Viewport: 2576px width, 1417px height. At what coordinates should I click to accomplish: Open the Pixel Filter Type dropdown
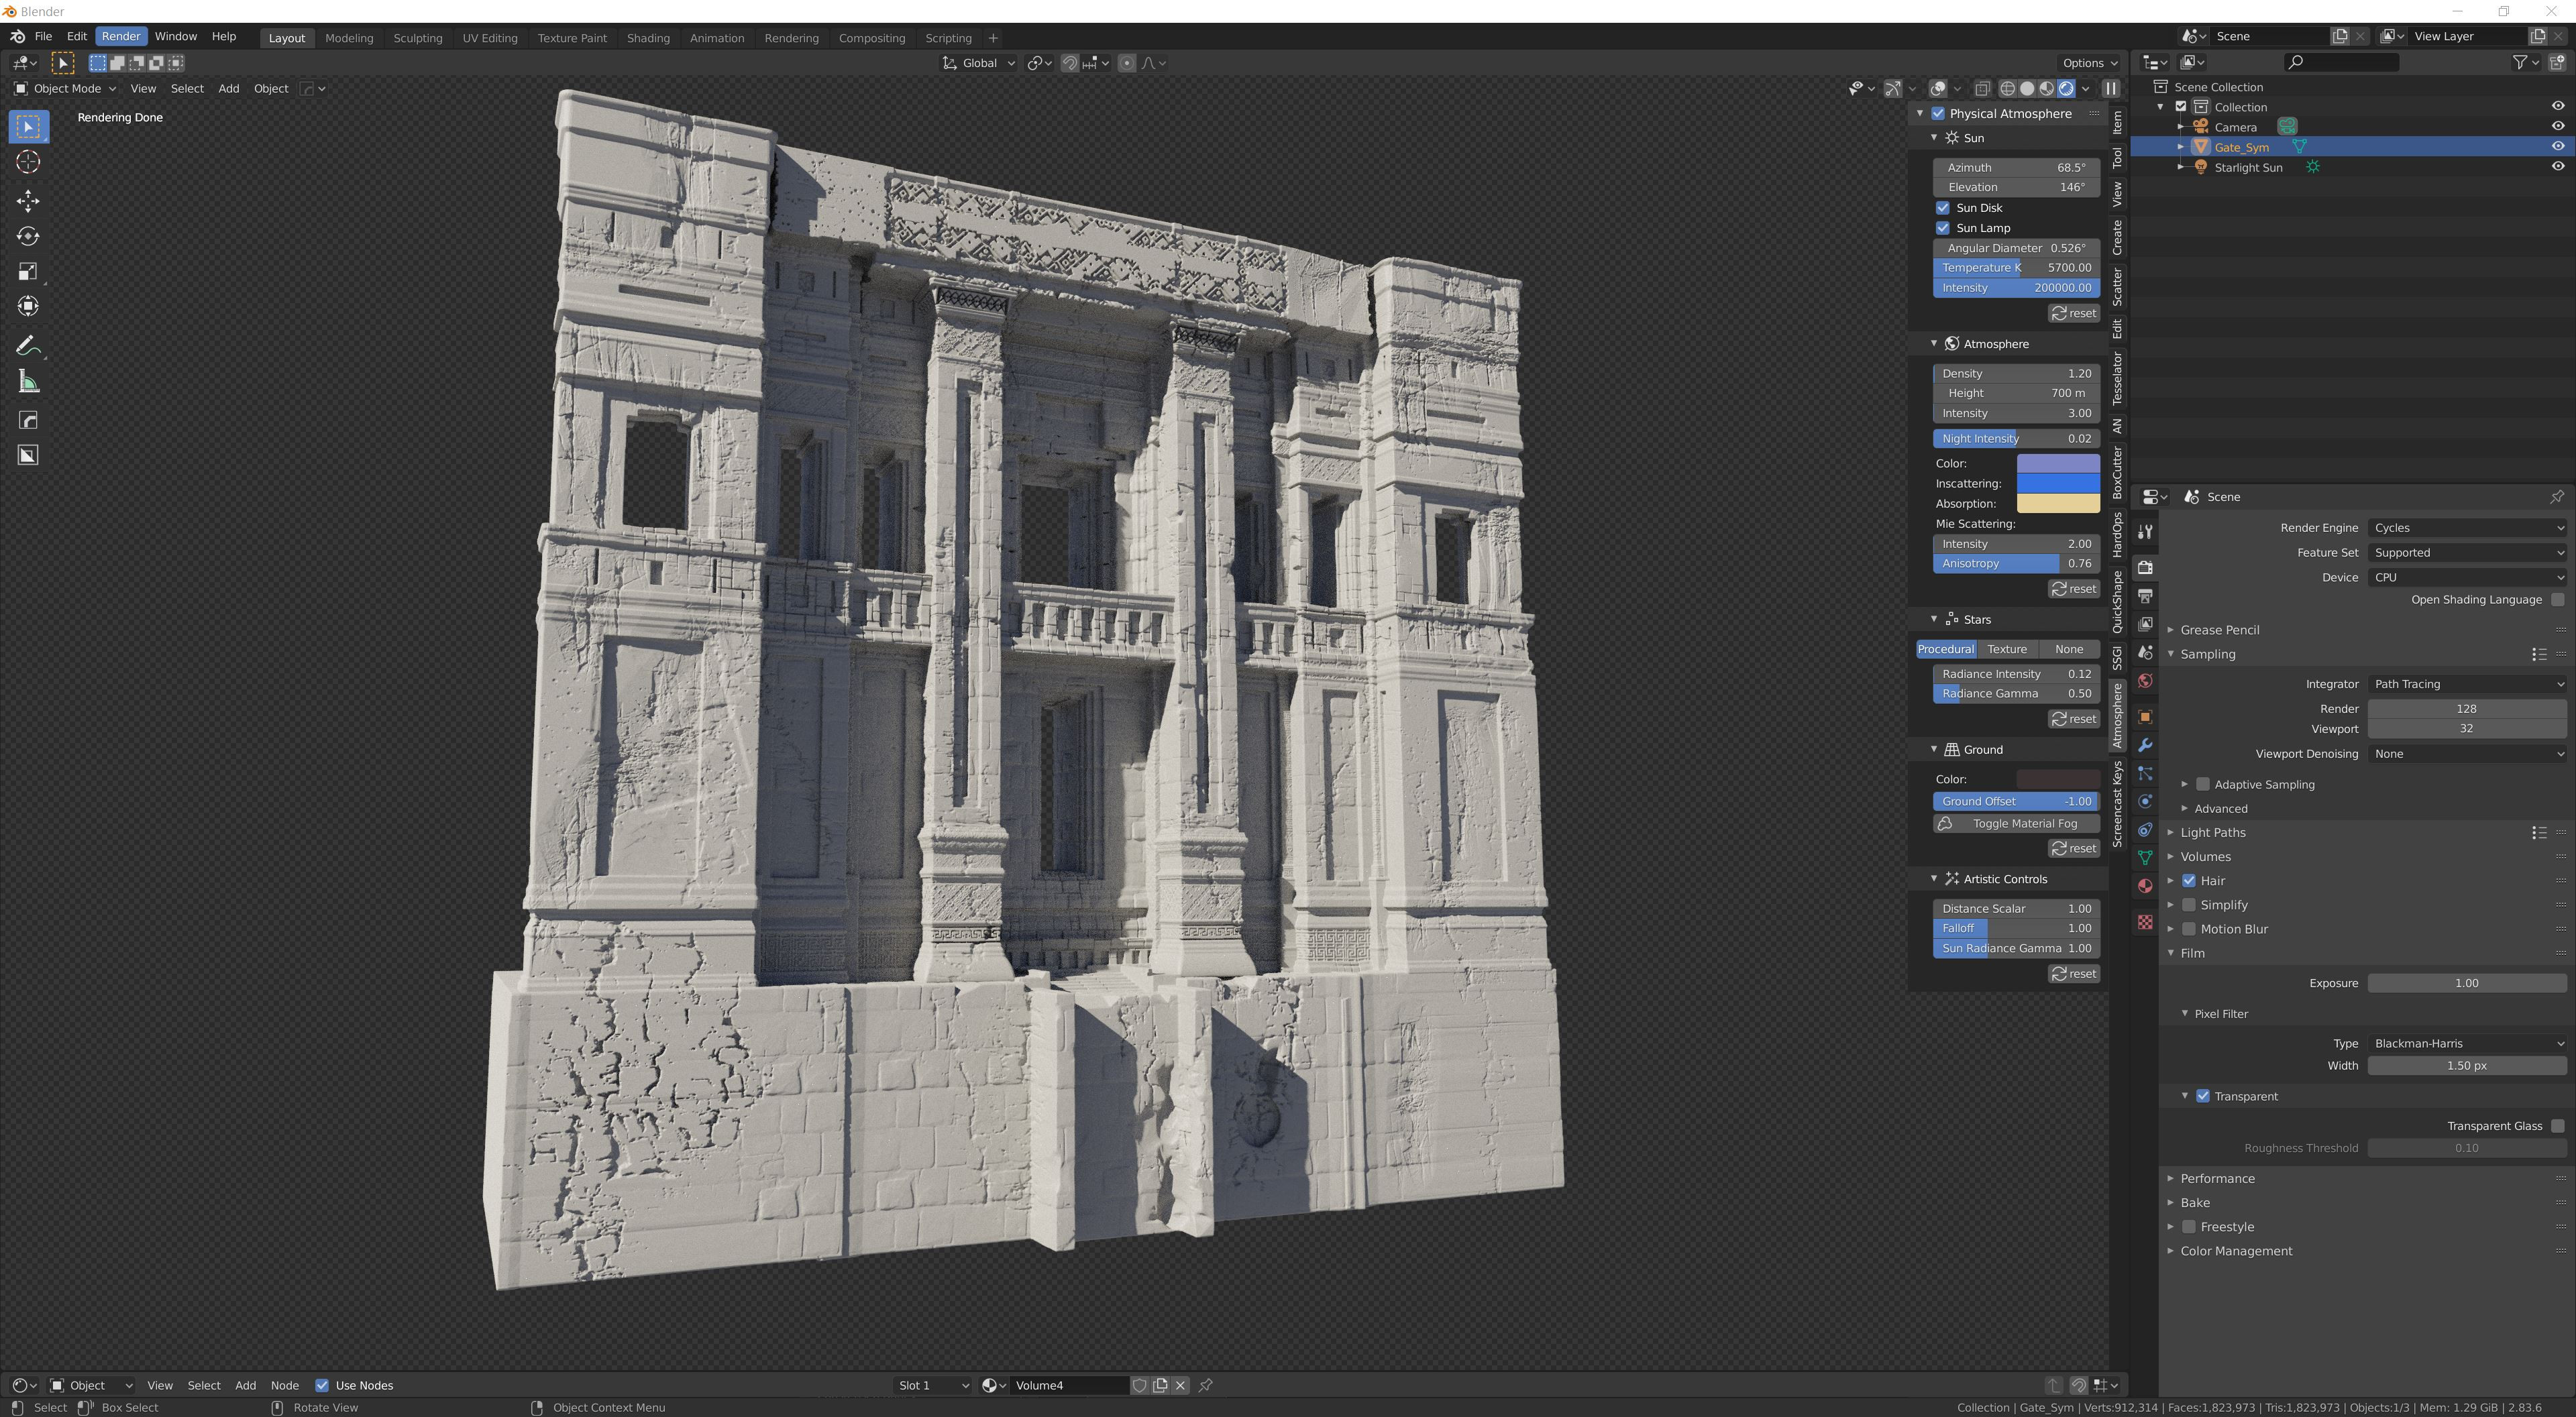click(2466, 1043)
